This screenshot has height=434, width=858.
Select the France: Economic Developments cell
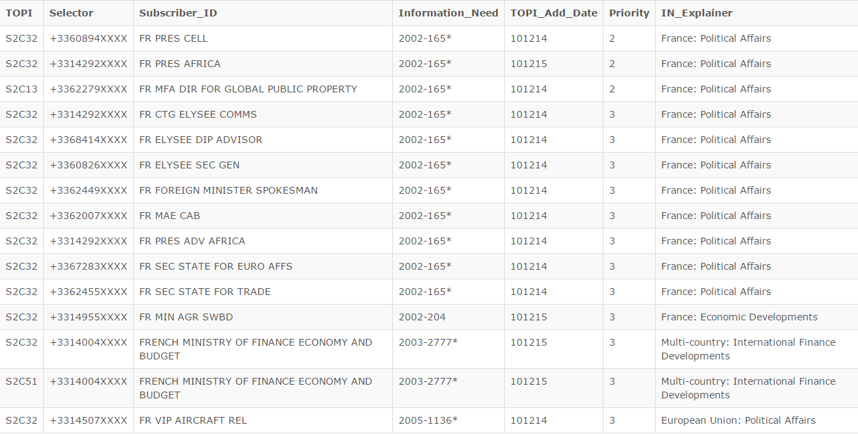(x=739, y=317)
